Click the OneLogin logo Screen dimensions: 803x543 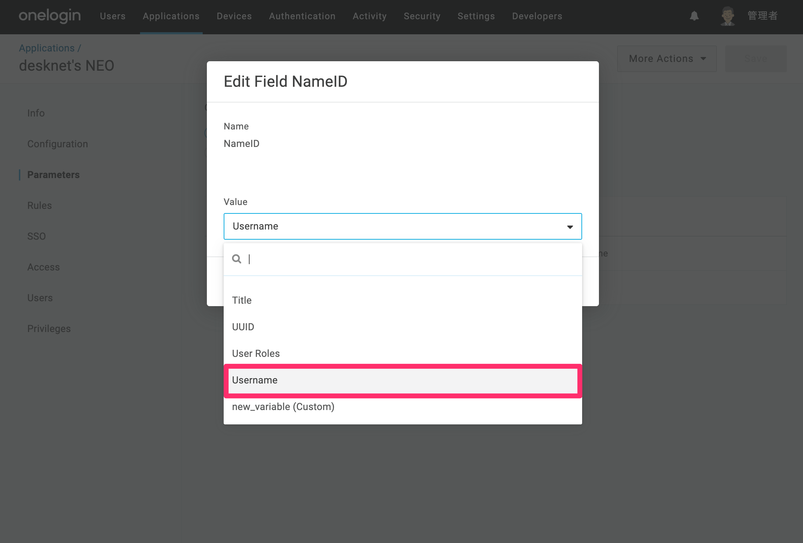(x=50, y=16)
